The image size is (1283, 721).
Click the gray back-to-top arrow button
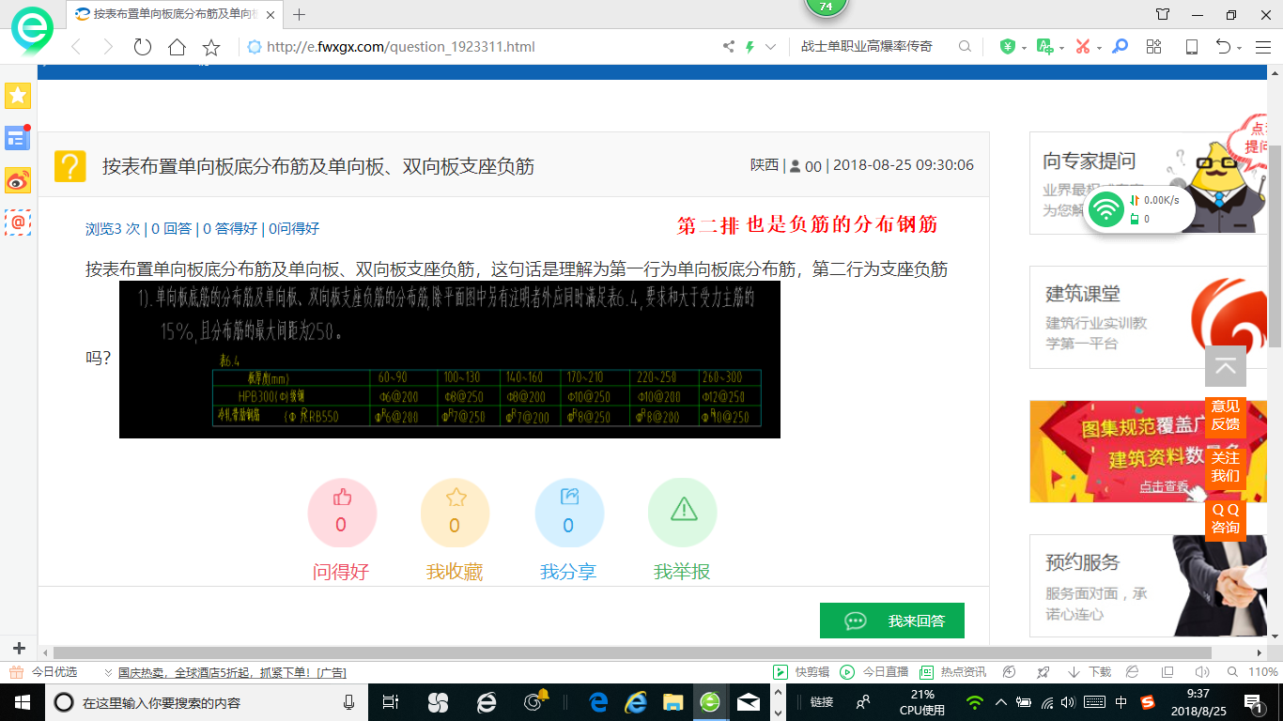(1226, 366)
